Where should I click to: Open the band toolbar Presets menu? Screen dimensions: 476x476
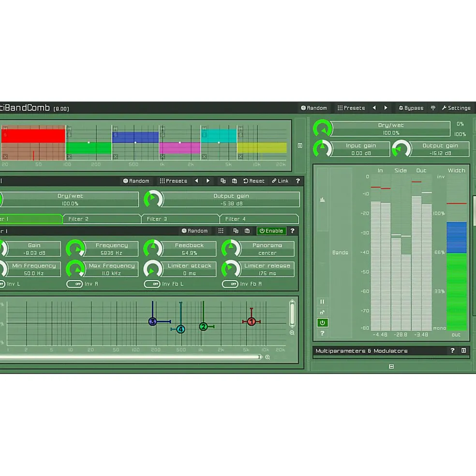click(174, 181)
